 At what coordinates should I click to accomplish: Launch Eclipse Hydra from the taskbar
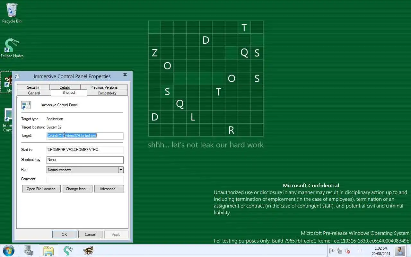click(x=68, y=251)
